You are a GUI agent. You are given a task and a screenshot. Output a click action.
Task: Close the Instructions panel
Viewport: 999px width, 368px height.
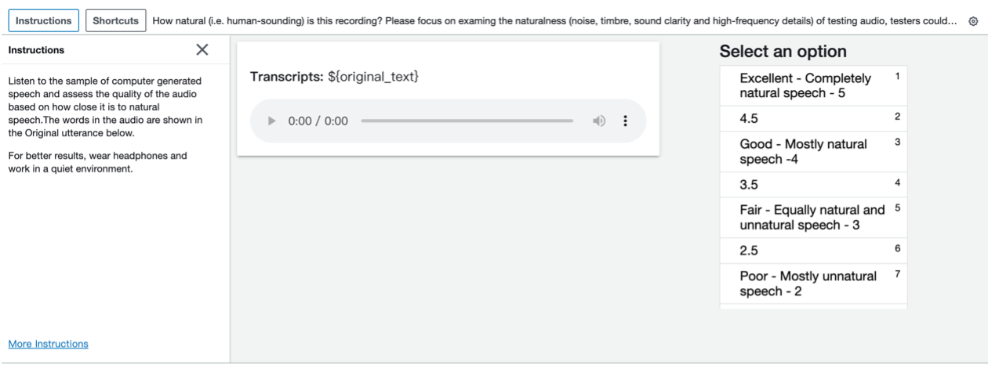(x=202, y=50)
